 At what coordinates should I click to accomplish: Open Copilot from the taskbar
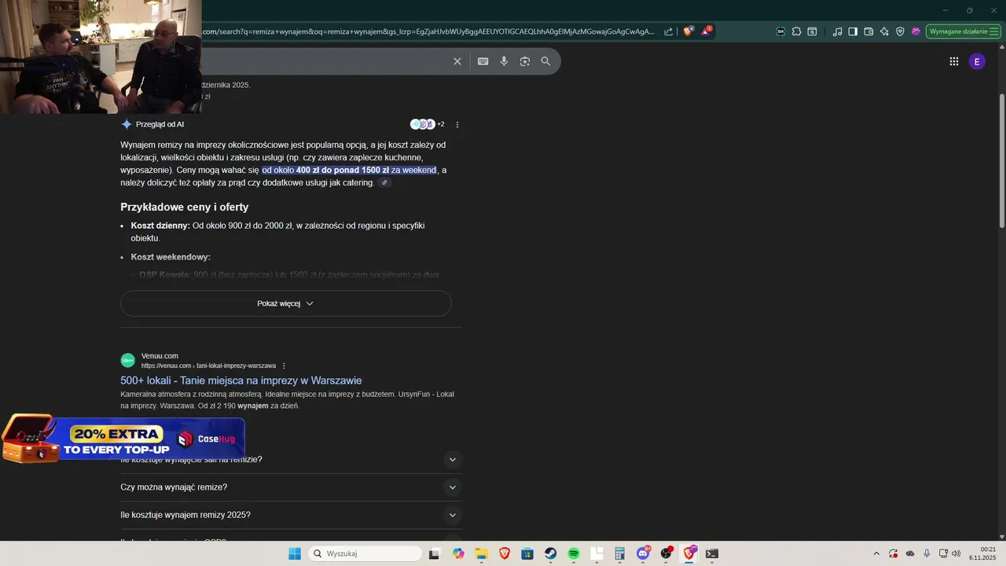pos(458,553)
